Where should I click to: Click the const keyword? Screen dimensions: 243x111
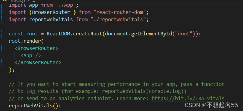click(16, 34)
